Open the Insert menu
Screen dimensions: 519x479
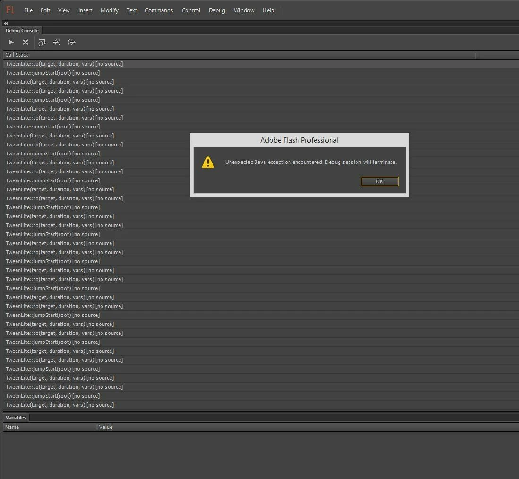(x=85, y=10)
